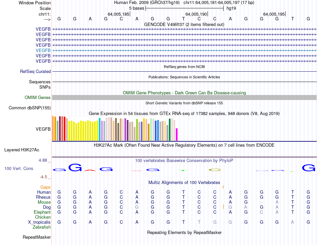This screenshot has height=245, width=317.
Task: Click the gray OMIM Genes item bar
Action: [x=184, y=98]
